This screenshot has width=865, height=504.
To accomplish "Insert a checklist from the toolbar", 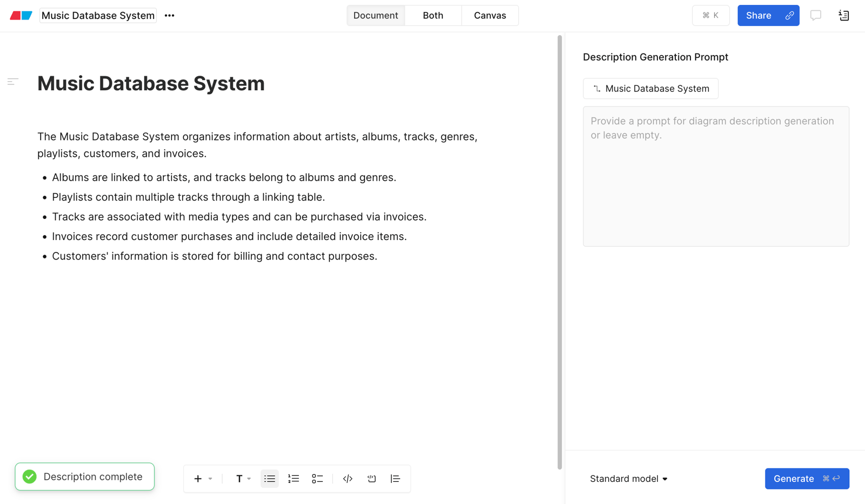I will point(317,479).
